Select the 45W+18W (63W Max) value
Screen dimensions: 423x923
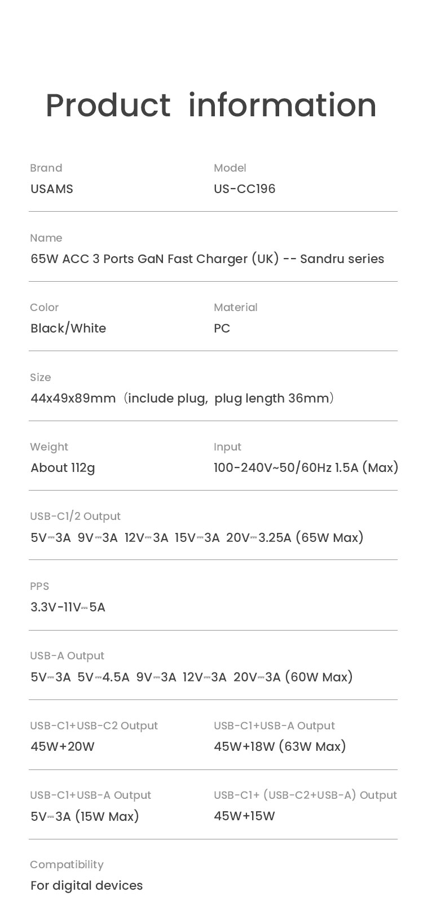(x=280, y=747)
